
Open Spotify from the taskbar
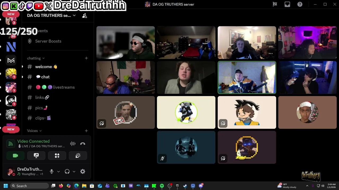(x=162, y=186)
